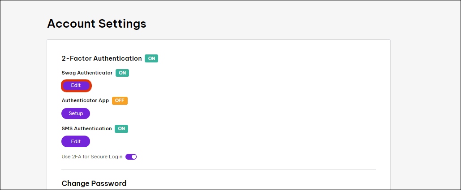Click the SMS Authentication label
The width and height of the screenshot is (461, 190).
click(86, 129)
